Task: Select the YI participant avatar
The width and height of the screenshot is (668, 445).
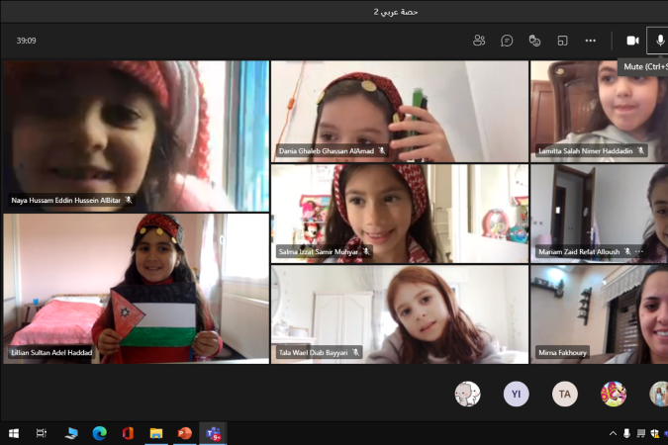Action: [516, 395]
